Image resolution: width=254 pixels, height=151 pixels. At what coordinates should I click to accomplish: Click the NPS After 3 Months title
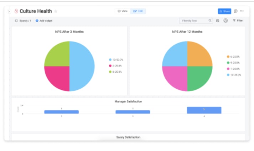click(69, 32)
